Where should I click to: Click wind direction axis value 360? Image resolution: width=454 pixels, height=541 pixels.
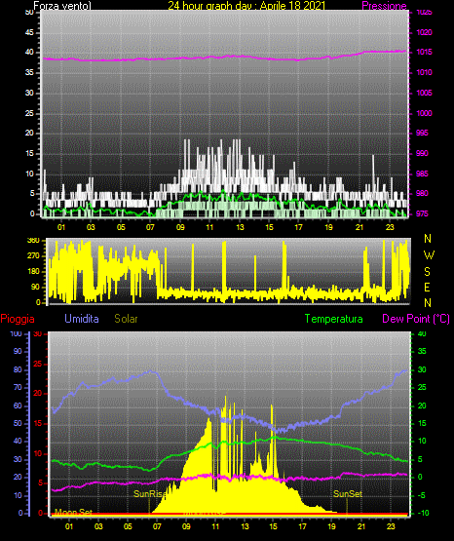tap(33, 241)
